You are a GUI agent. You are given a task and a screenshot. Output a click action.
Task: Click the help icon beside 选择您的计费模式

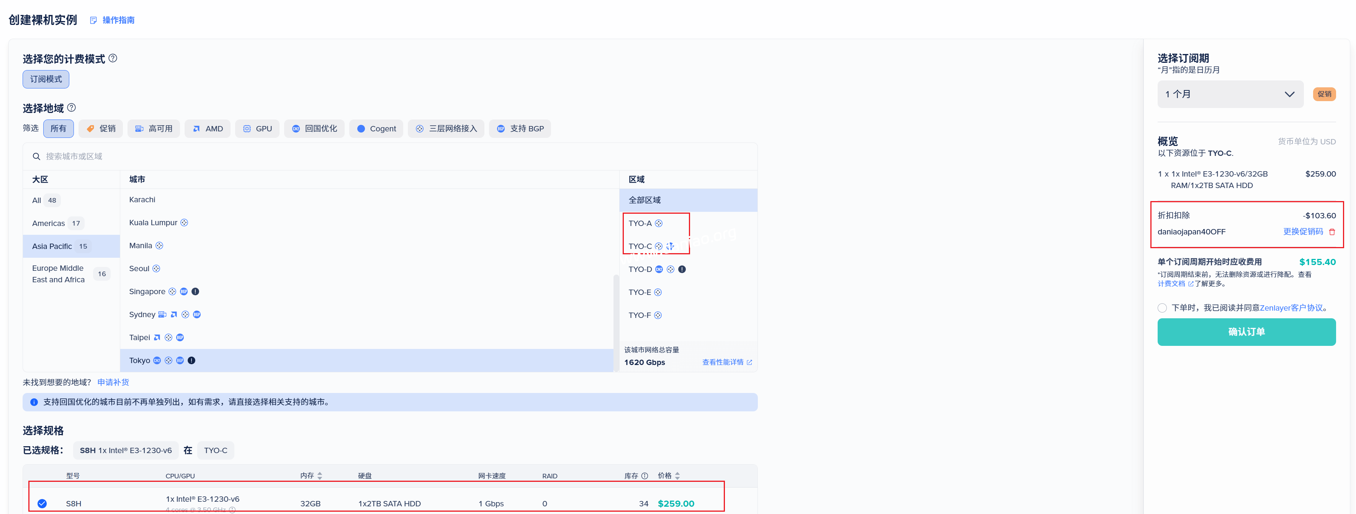click(113, 59)
